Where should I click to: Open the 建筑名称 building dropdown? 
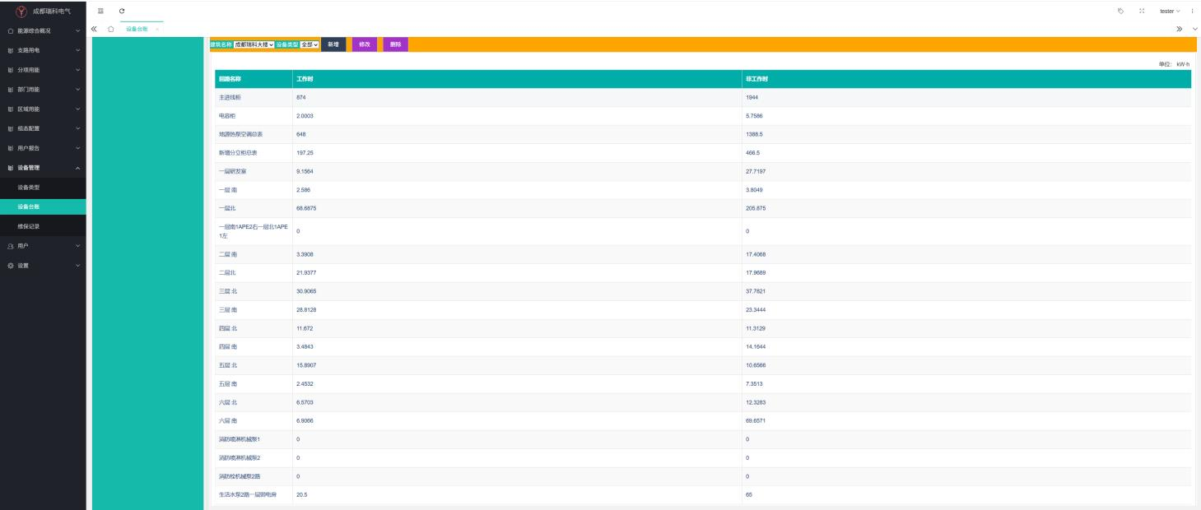click(254, 44)
